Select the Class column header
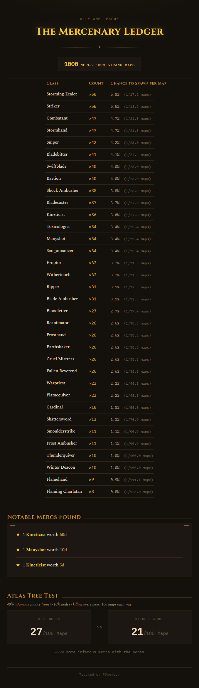Image resolution: width=199 pixels, height=688 pixels. tap(53, 83)
